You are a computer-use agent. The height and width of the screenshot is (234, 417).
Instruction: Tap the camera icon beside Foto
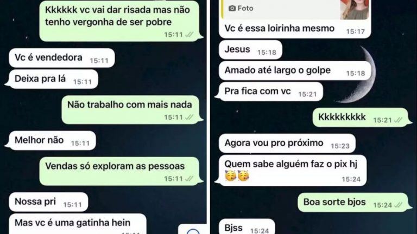point(232,8)
